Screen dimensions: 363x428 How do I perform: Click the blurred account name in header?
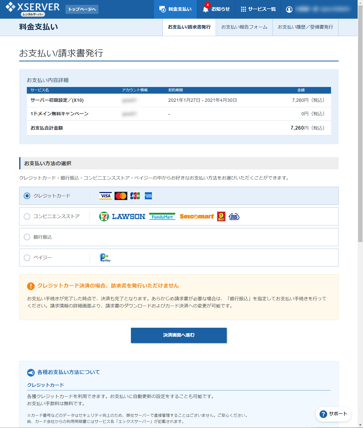pos(323,9)
